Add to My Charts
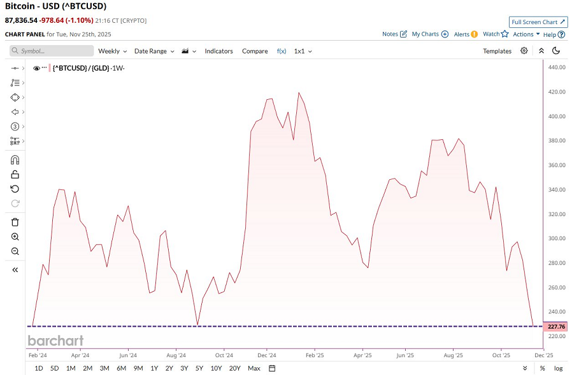Image resolution: width=572 pixels, height=375 pixels. 430,34
